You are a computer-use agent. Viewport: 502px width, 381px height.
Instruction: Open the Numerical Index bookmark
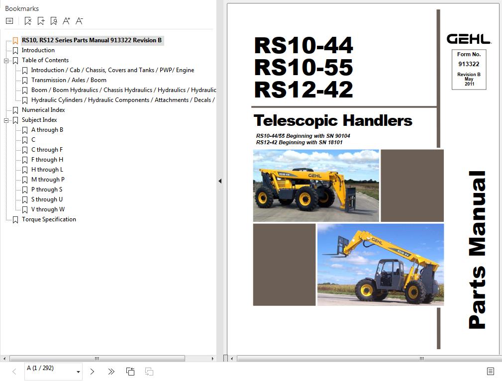[x=43, y=110]
